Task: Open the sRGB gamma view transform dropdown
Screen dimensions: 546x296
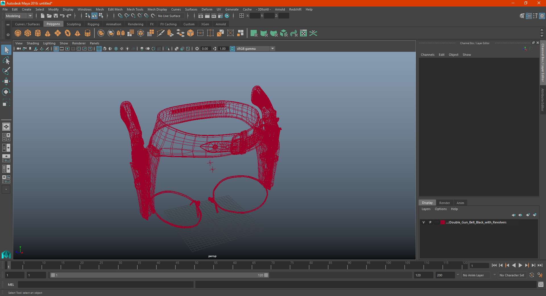Action: pyautogui.click(x=272, y=49)
